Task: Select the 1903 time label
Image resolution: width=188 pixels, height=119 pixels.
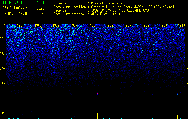Action: pyautogui.click(x=56, y=26)
